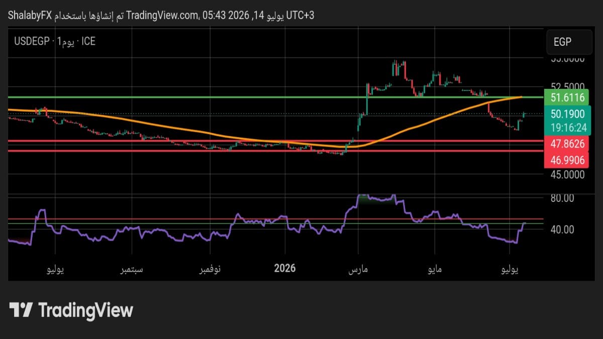The width and height of the screenshot is (603, 339).
Task: Click the 2026 time axis label
Action: point(285,268)
